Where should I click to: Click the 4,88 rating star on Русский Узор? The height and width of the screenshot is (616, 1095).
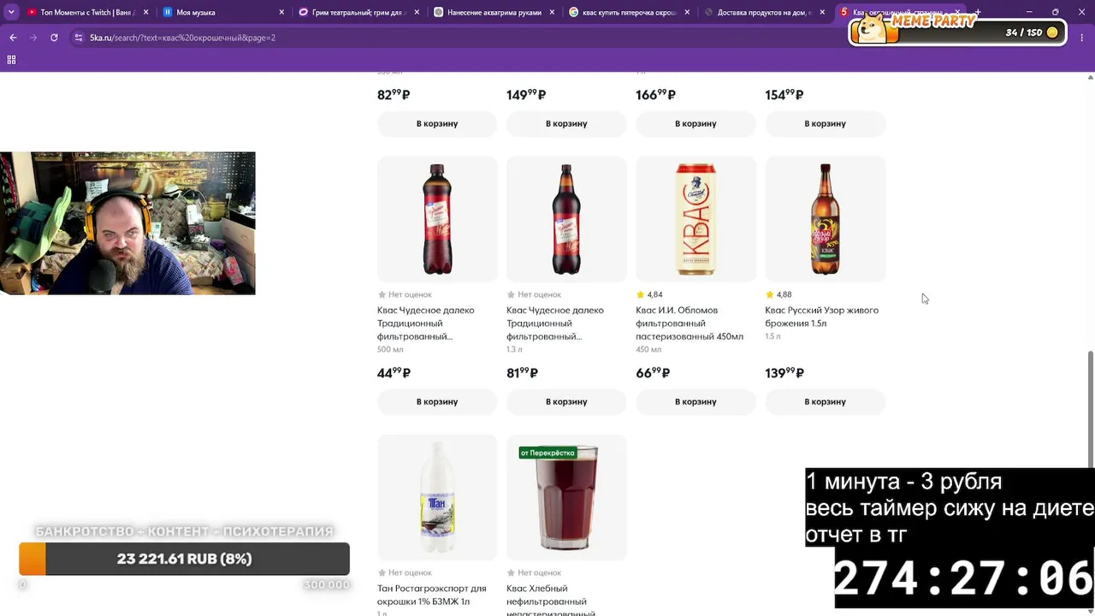point(770,294)
